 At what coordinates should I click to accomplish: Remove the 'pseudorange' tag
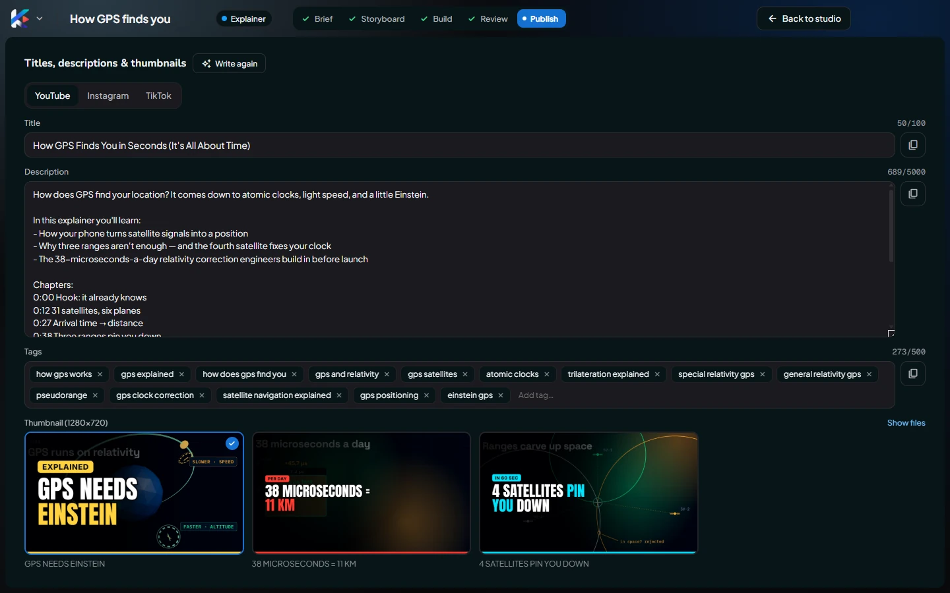click(x=95, y=395)
